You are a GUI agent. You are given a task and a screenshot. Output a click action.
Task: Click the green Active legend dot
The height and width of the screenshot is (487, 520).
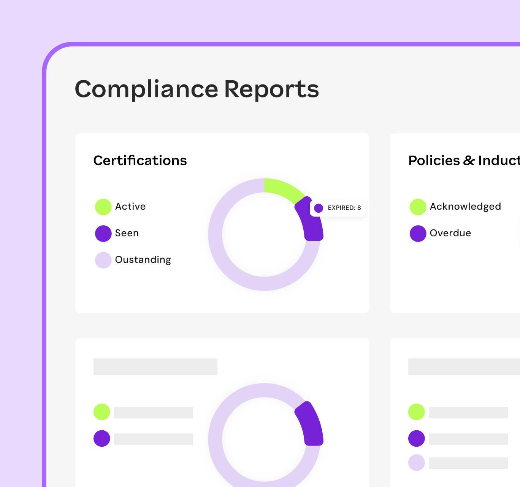click(x=103, y=207)
